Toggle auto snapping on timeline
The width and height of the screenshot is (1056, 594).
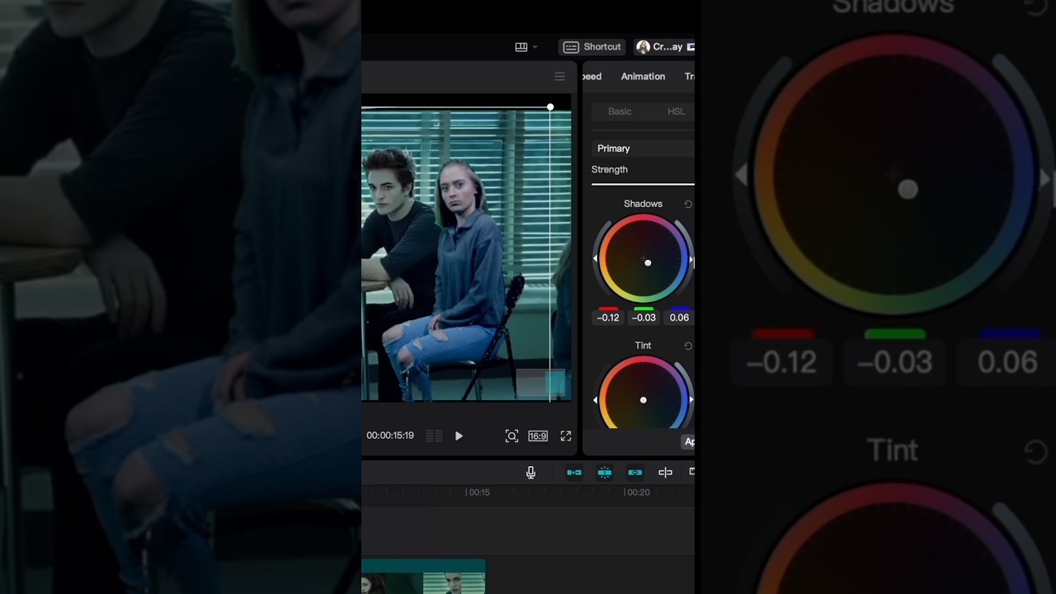pos(605,472)
